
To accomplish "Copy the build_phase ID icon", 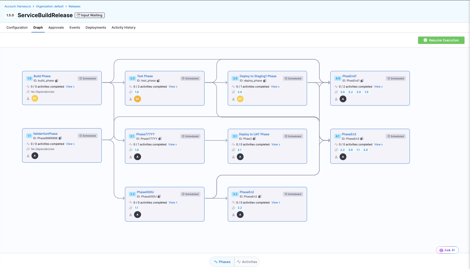I will click(57, 81).
